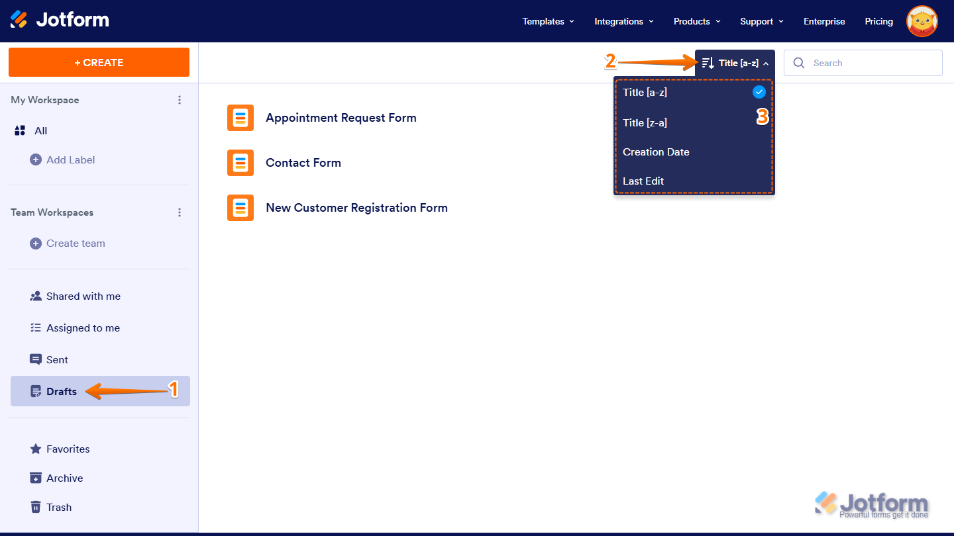Open your profile avatar menu
Viewport: 954px width, 536px height.
(922, 21)
